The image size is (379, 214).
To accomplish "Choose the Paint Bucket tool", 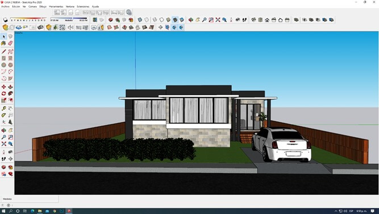I will coord(3,43).
